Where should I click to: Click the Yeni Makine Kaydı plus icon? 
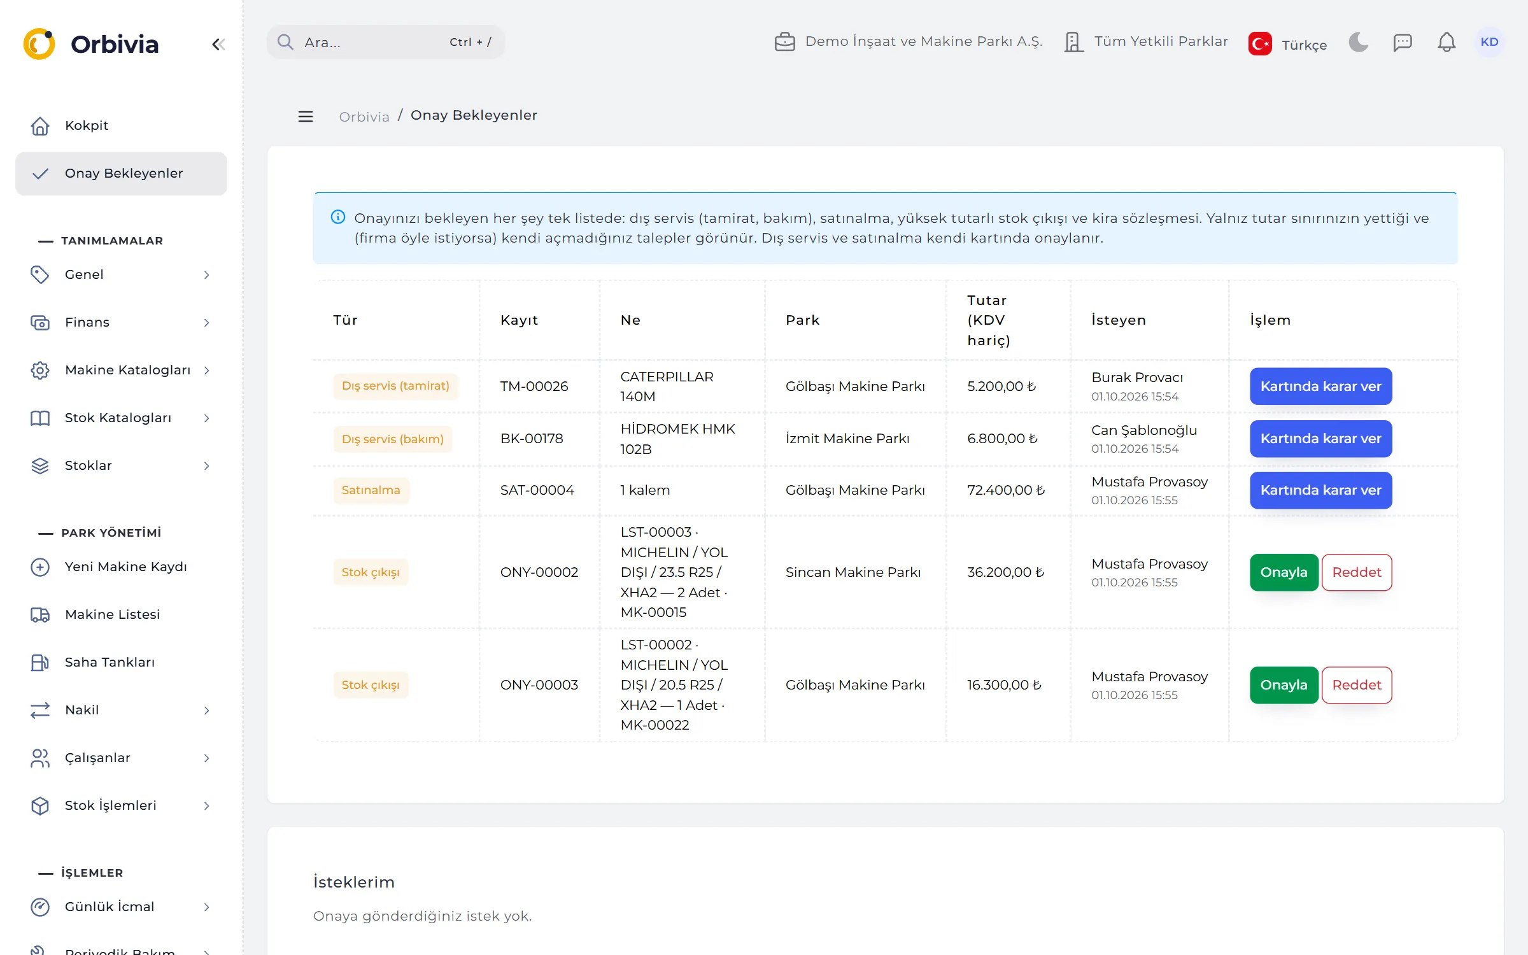pos(40,567)
